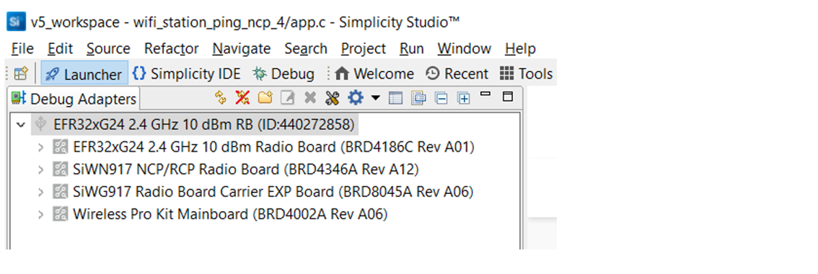Click the blue gear settings icon
Image resolution: width=818 pixels, height=274 pixels.
pyautogui.click(x=356, y=97)
